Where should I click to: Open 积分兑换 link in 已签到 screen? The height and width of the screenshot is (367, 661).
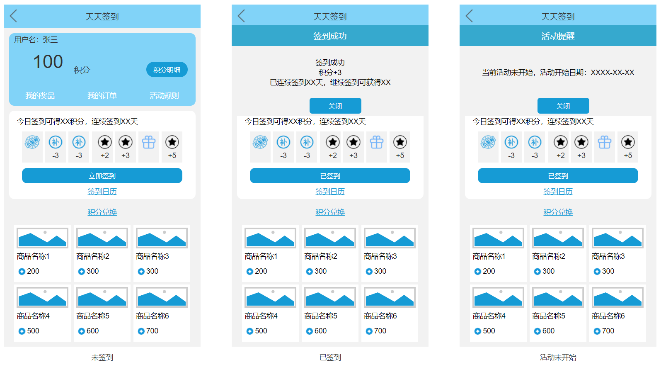330,212
